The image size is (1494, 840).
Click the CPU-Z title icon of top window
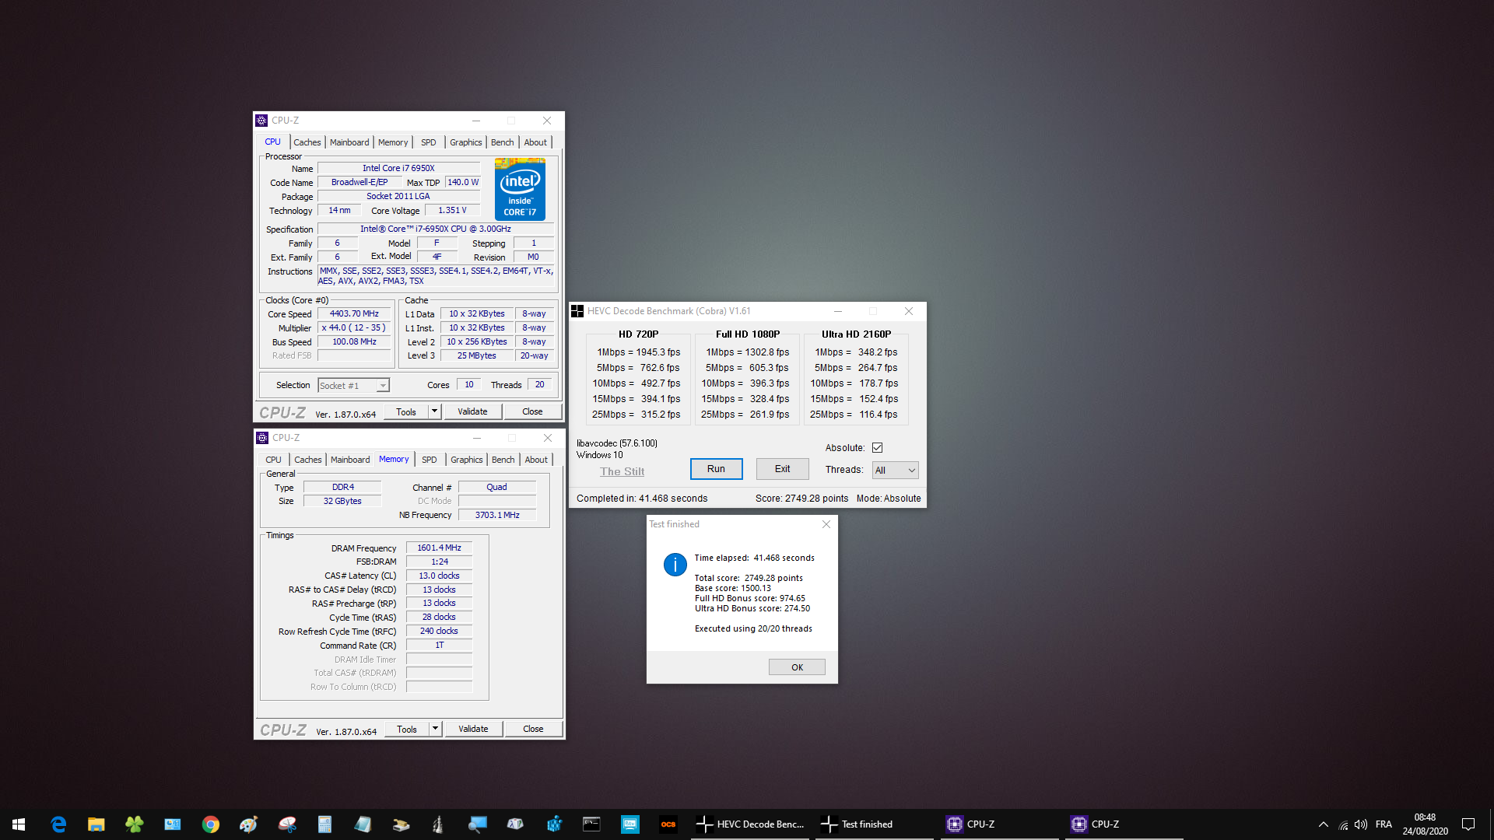[261, 121]
